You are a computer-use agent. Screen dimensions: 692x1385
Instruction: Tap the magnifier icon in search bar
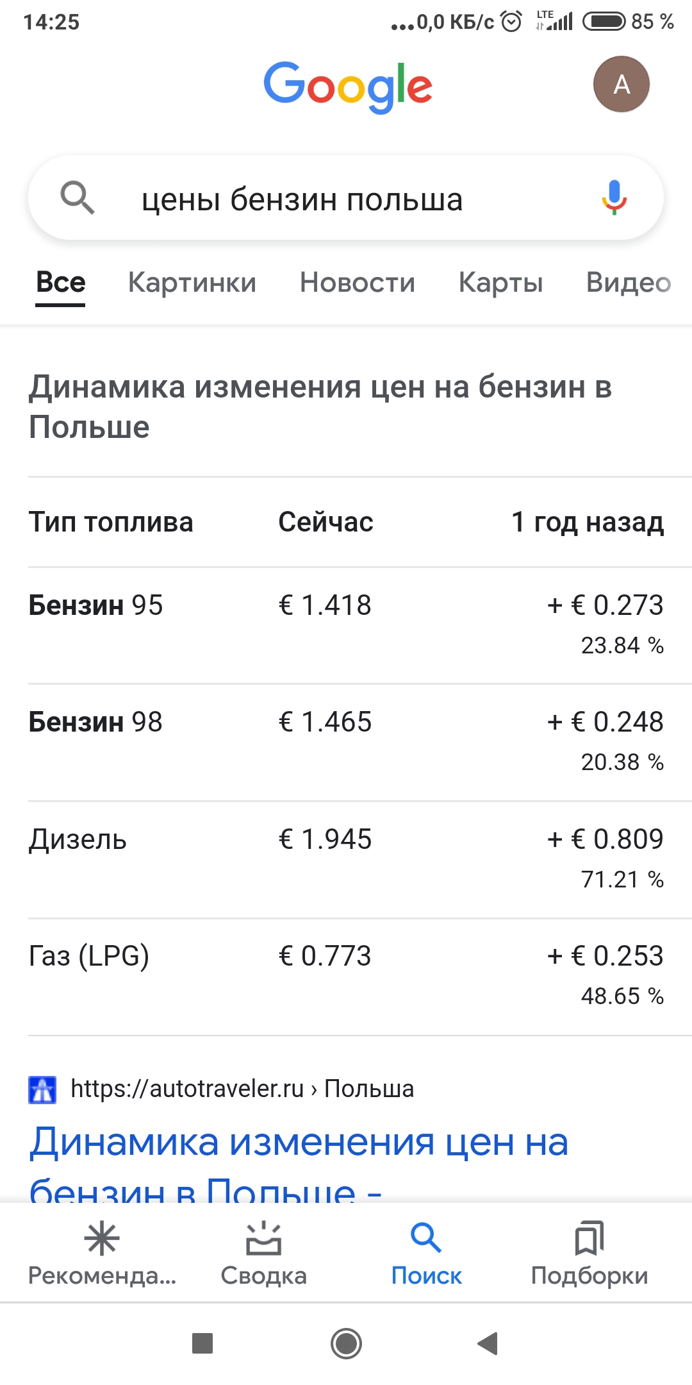pos(78,197)
